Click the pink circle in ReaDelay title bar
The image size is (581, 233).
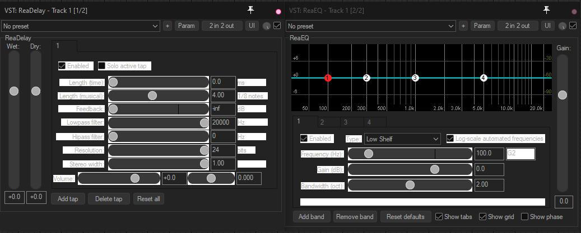tap(278, 12)
